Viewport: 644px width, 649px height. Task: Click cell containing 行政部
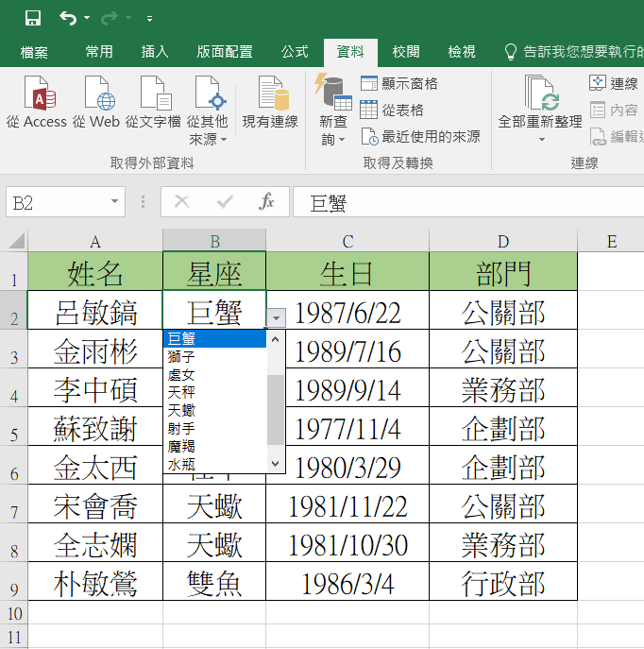point(503,581)
